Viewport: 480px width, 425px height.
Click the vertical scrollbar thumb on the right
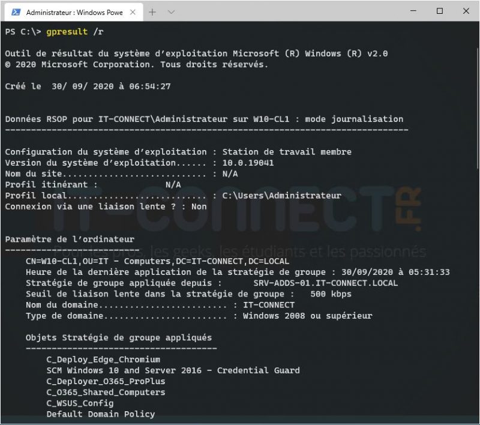478,108
